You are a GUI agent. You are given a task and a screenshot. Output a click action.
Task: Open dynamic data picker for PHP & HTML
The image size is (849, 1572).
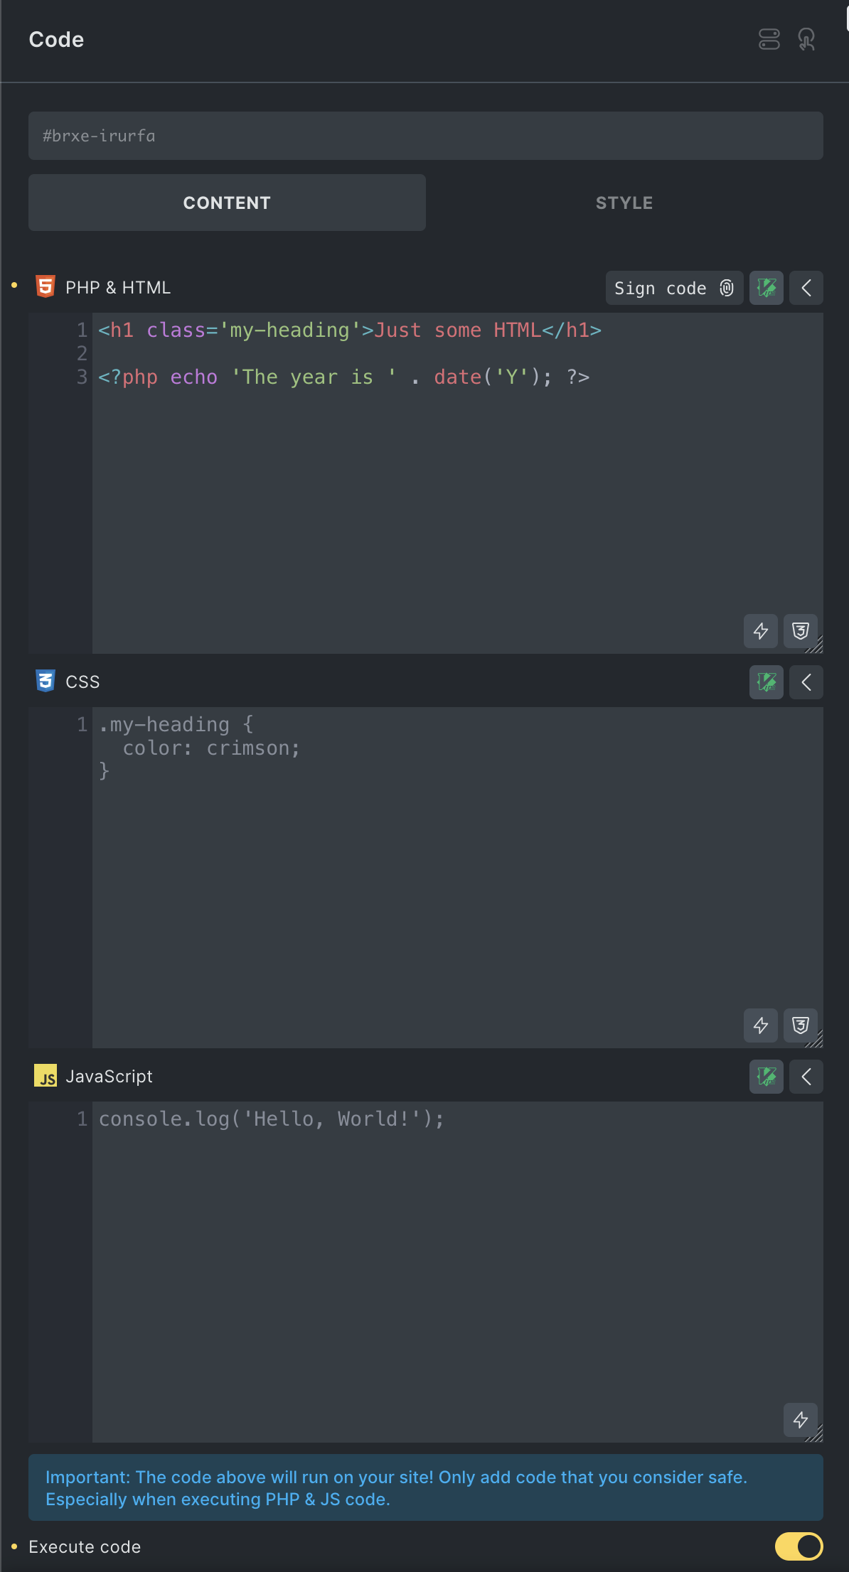click(x=766, y=288)
